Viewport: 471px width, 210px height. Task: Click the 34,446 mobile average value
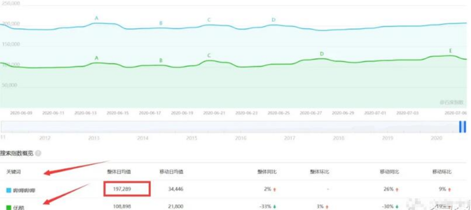175,189
